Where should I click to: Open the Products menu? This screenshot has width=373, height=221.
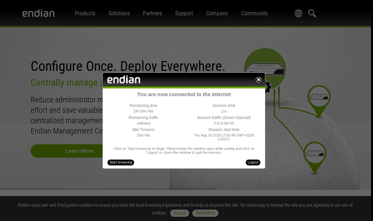(85, 13)
